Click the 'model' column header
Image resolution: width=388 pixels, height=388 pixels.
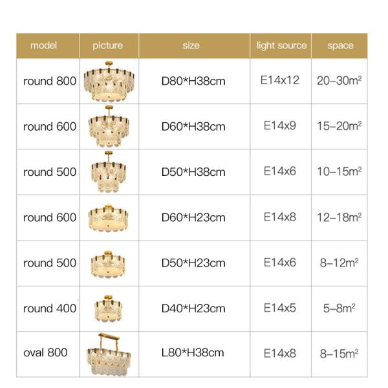(x=44, y=45)
